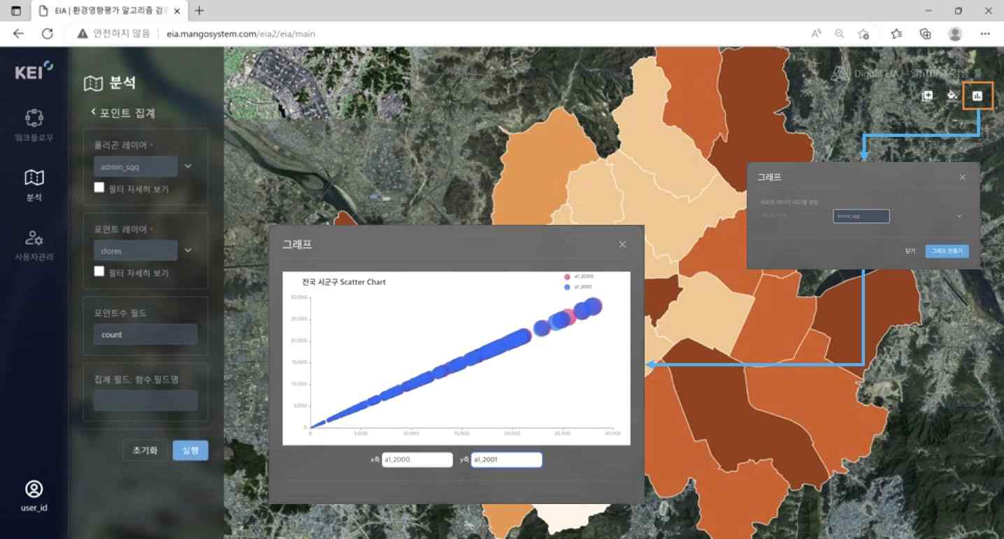The height and width of the screenshot is (539, 1004).
Task: Click the x축 a1_2000 input field
Action: pyautogui.click(x=417, y=460)
